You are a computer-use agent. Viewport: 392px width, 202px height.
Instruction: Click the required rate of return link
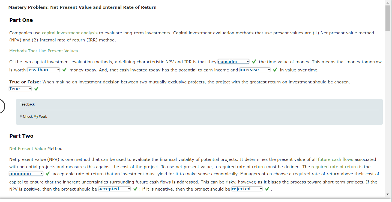(334, 167)
